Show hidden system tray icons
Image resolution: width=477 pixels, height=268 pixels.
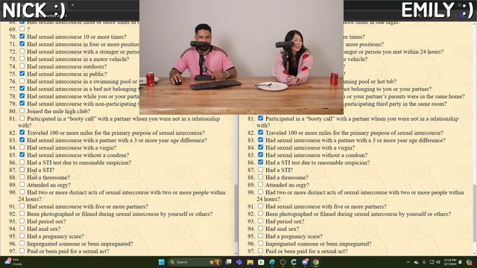tap(408, 262)
